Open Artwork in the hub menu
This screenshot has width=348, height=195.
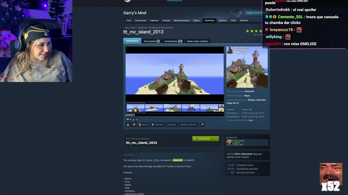tap(166, 20)
